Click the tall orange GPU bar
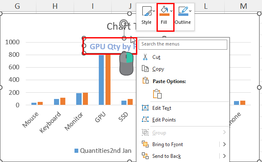The width and height of the screenshot is (262, 162). pos(108,80)
